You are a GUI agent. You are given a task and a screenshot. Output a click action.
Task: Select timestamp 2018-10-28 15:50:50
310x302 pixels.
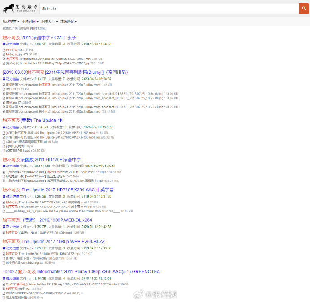(x=97, y=44)
